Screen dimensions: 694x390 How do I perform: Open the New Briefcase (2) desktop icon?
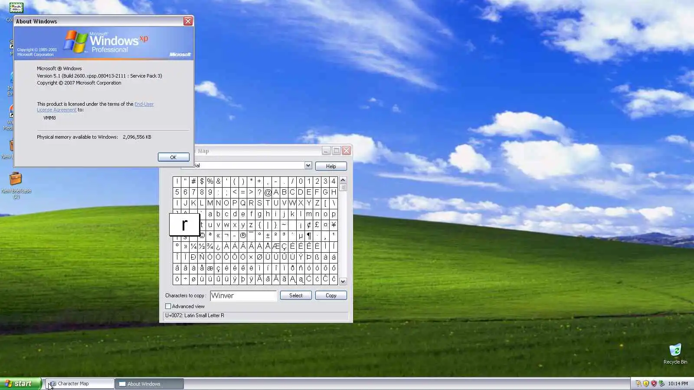pyautogui.click(x=16, y=185)
